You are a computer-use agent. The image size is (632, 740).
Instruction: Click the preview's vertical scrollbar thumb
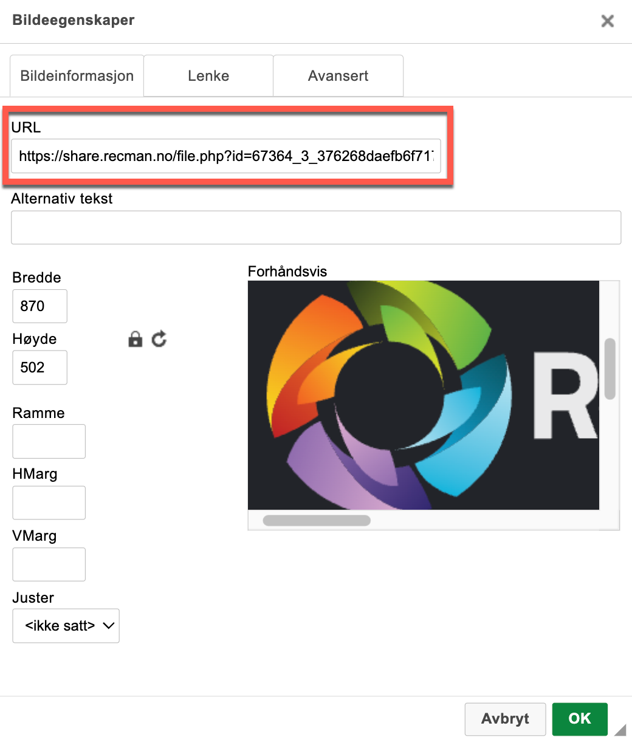(x=610, y=369)
